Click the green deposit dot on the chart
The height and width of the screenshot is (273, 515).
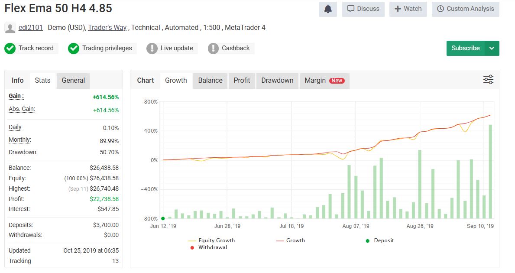[162, 218]
